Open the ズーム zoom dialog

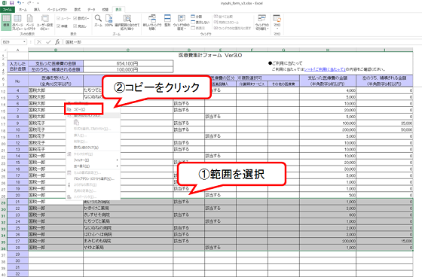coord(98,20)
